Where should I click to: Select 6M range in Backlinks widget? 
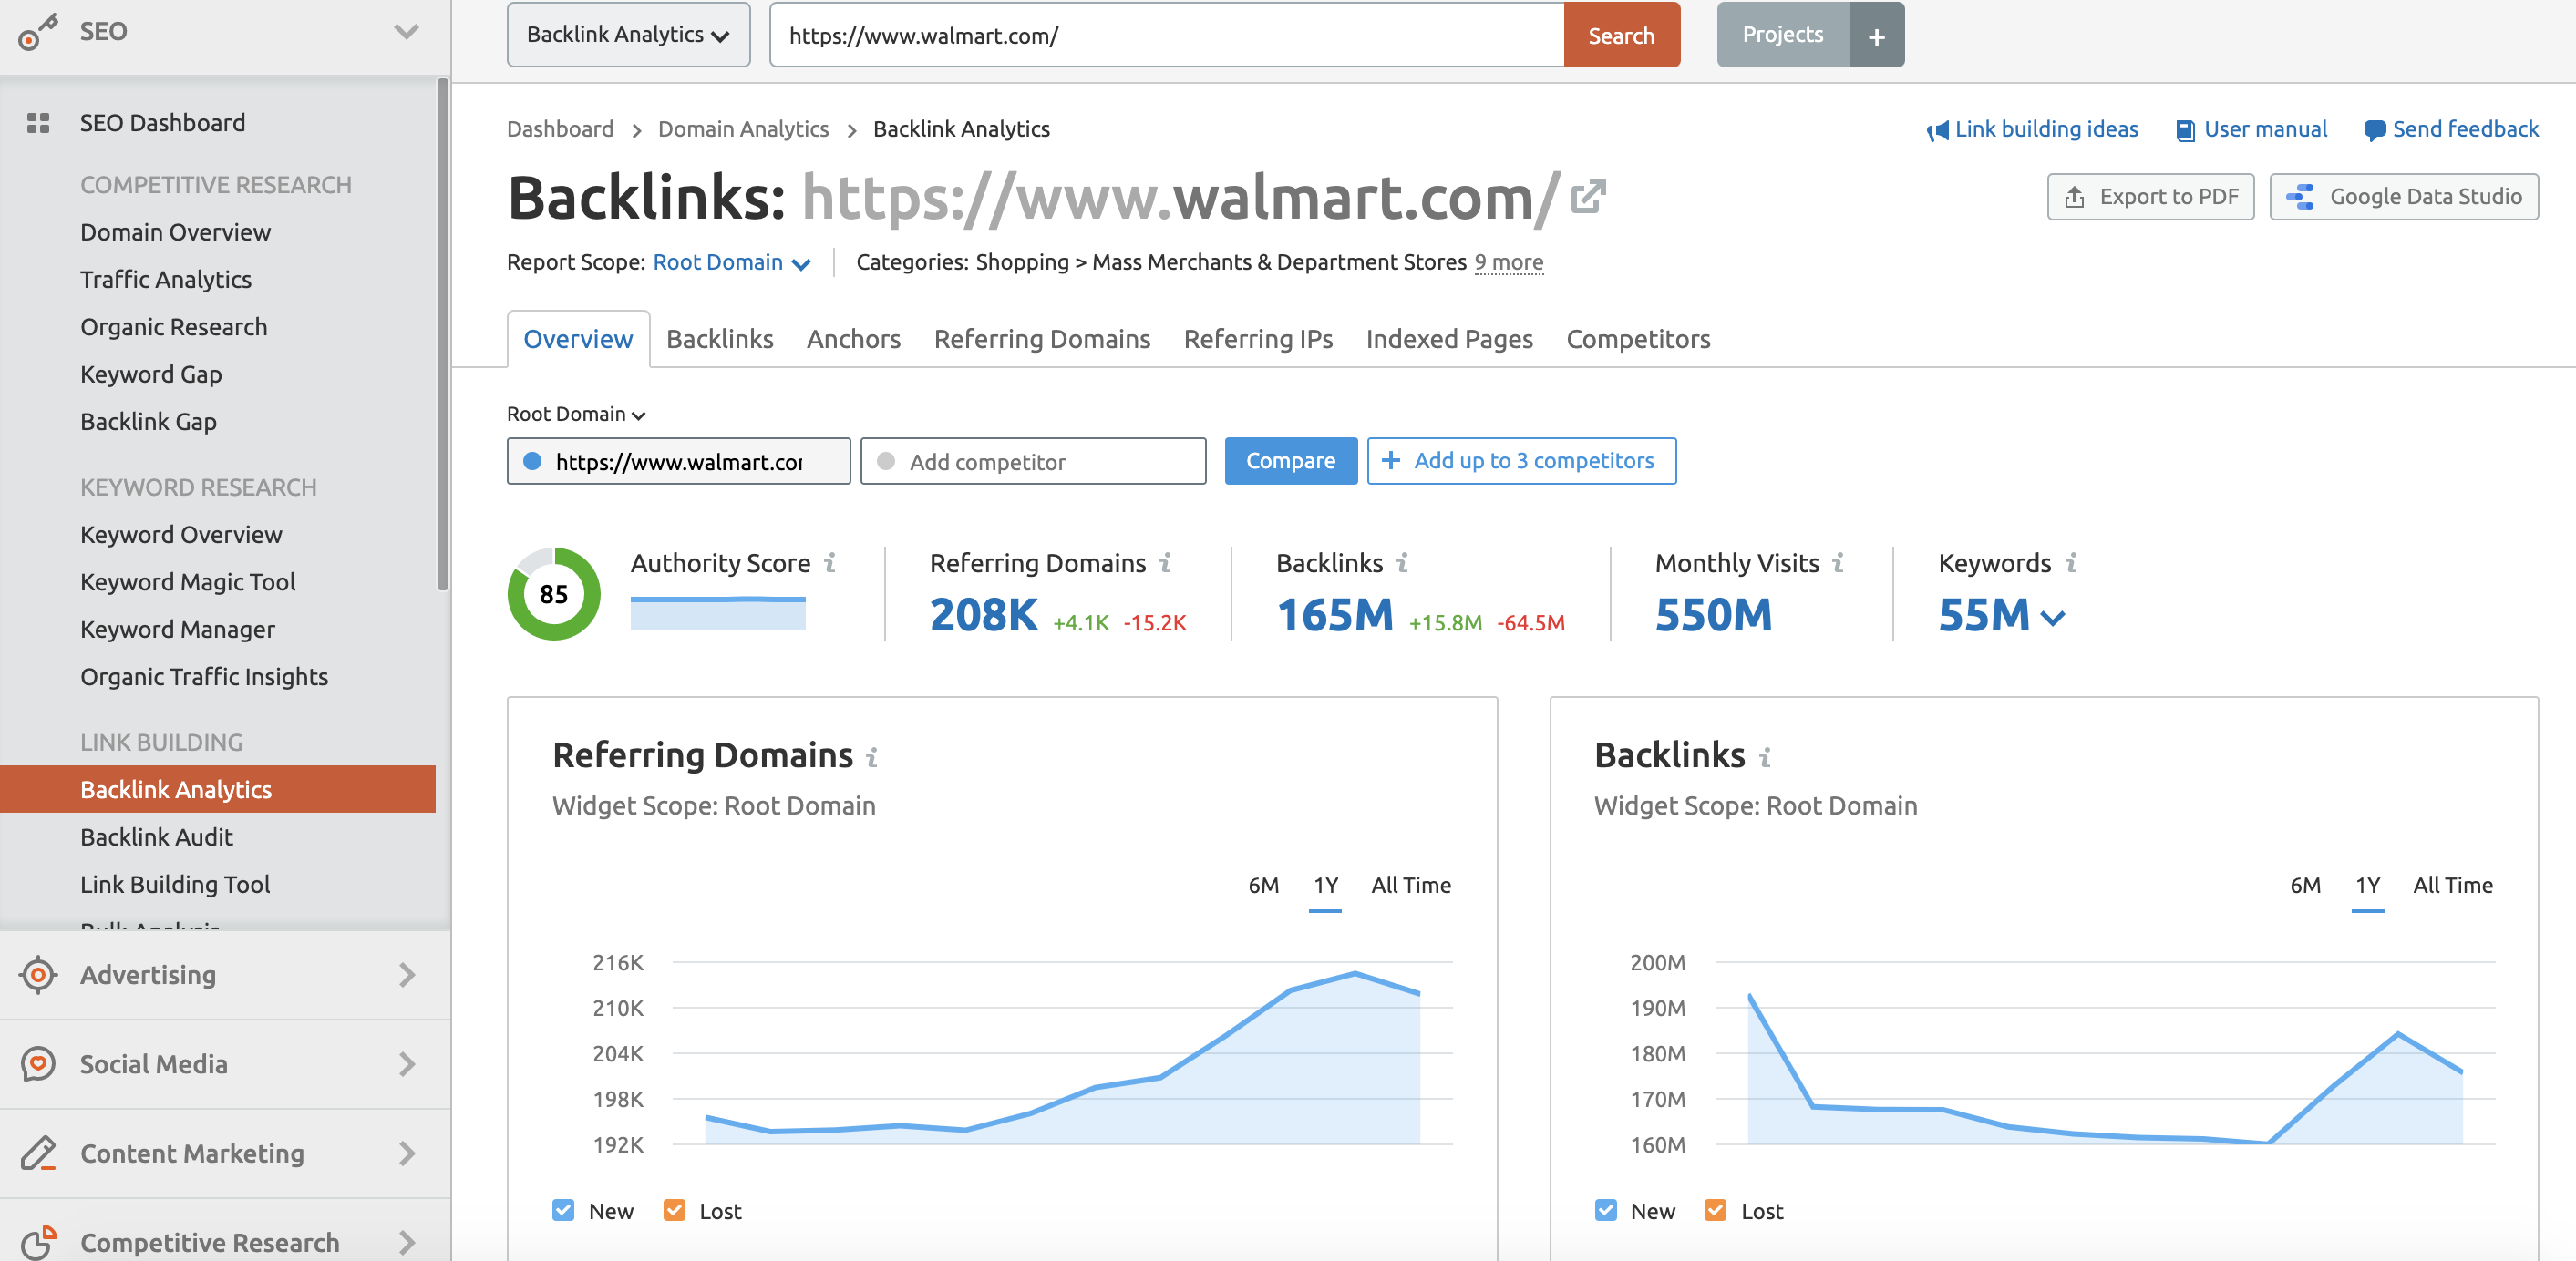pos(2305,886)
